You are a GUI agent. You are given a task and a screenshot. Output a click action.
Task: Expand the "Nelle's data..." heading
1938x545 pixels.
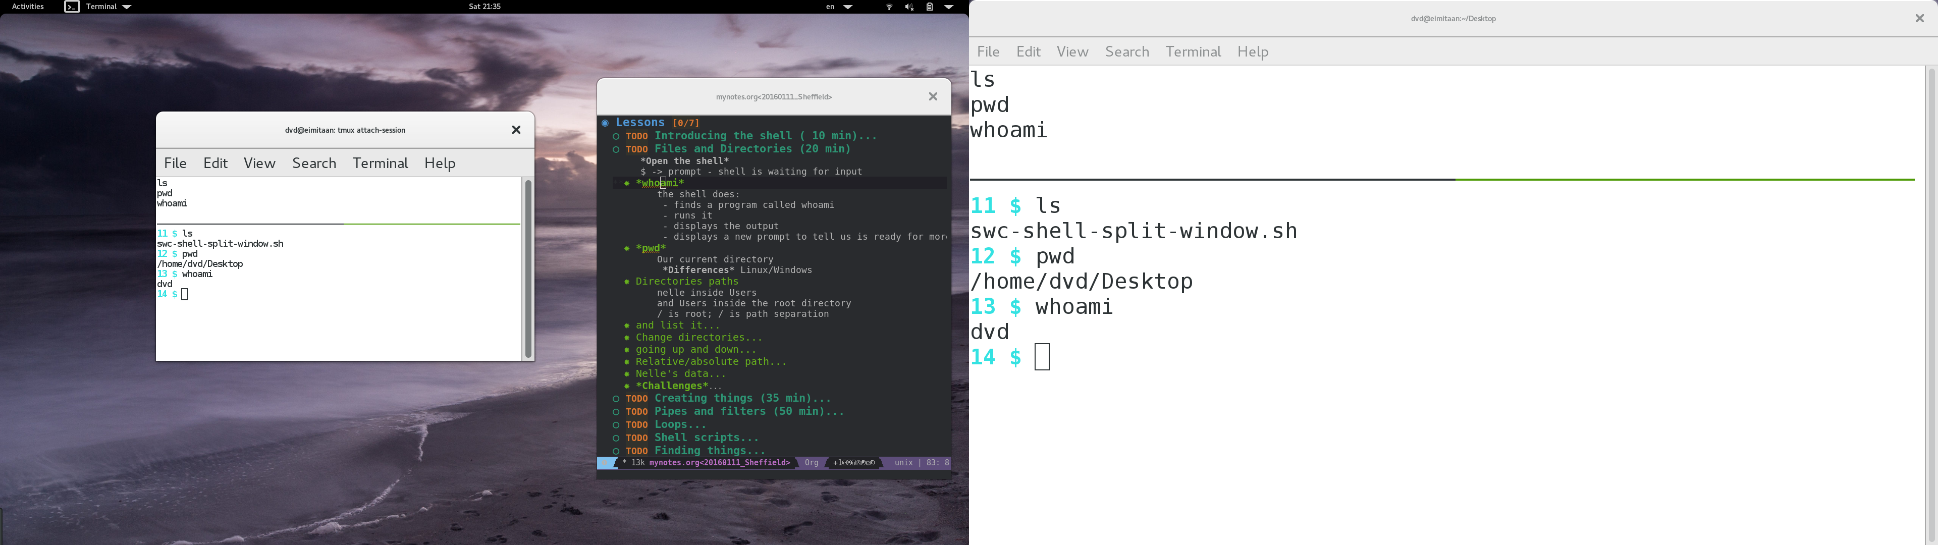click(x=681, y=373)
